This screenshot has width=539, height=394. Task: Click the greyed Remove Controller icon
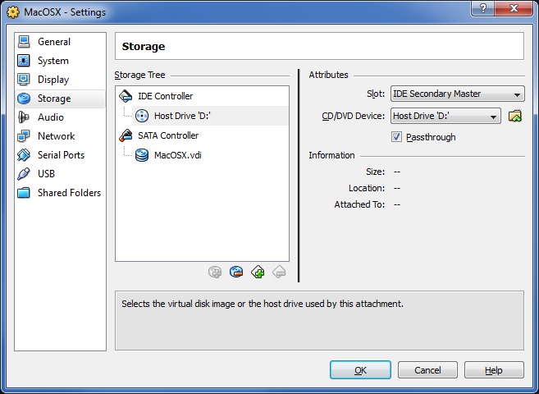[x=279, y=272]
